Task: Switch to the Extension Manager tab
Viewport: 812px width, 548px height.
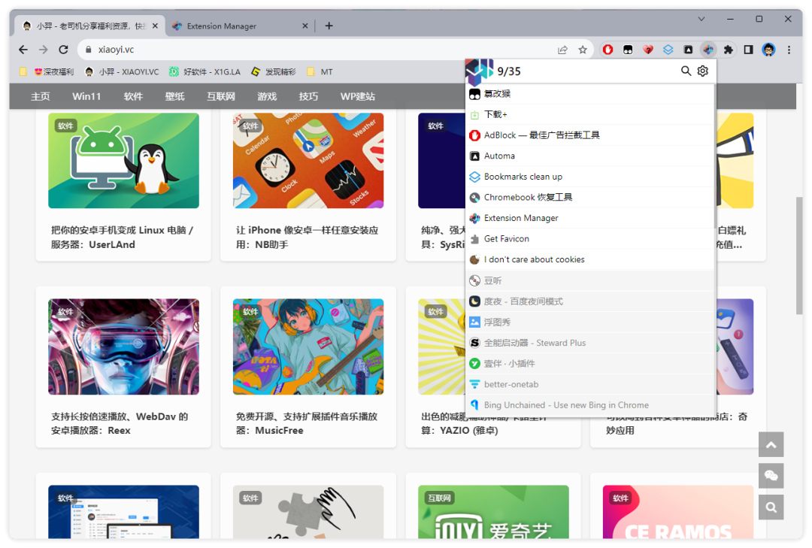Action: coord(240,26)
